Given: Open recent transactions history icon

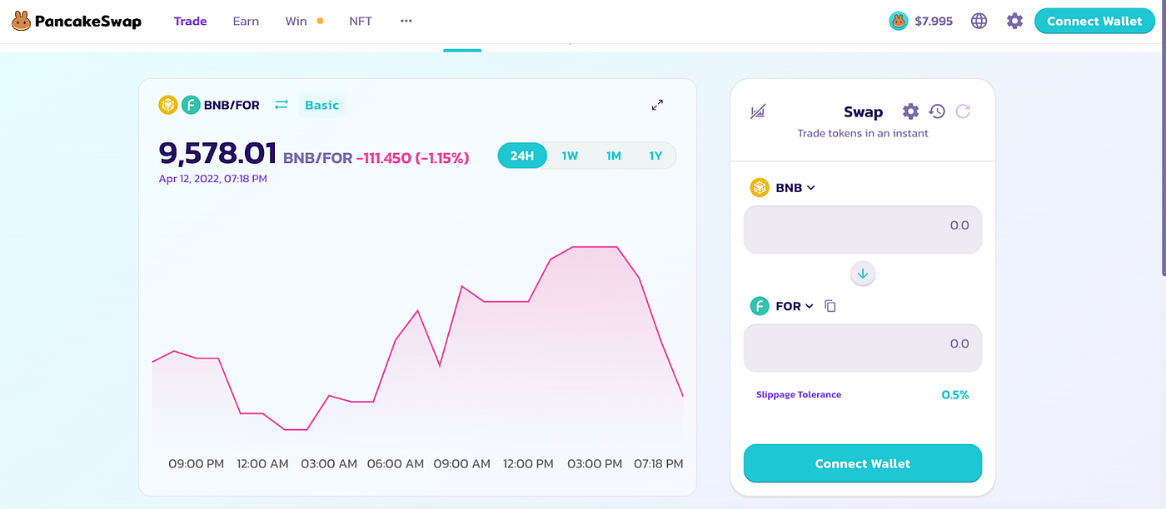Looking at the screenshot, I should 937,111.
